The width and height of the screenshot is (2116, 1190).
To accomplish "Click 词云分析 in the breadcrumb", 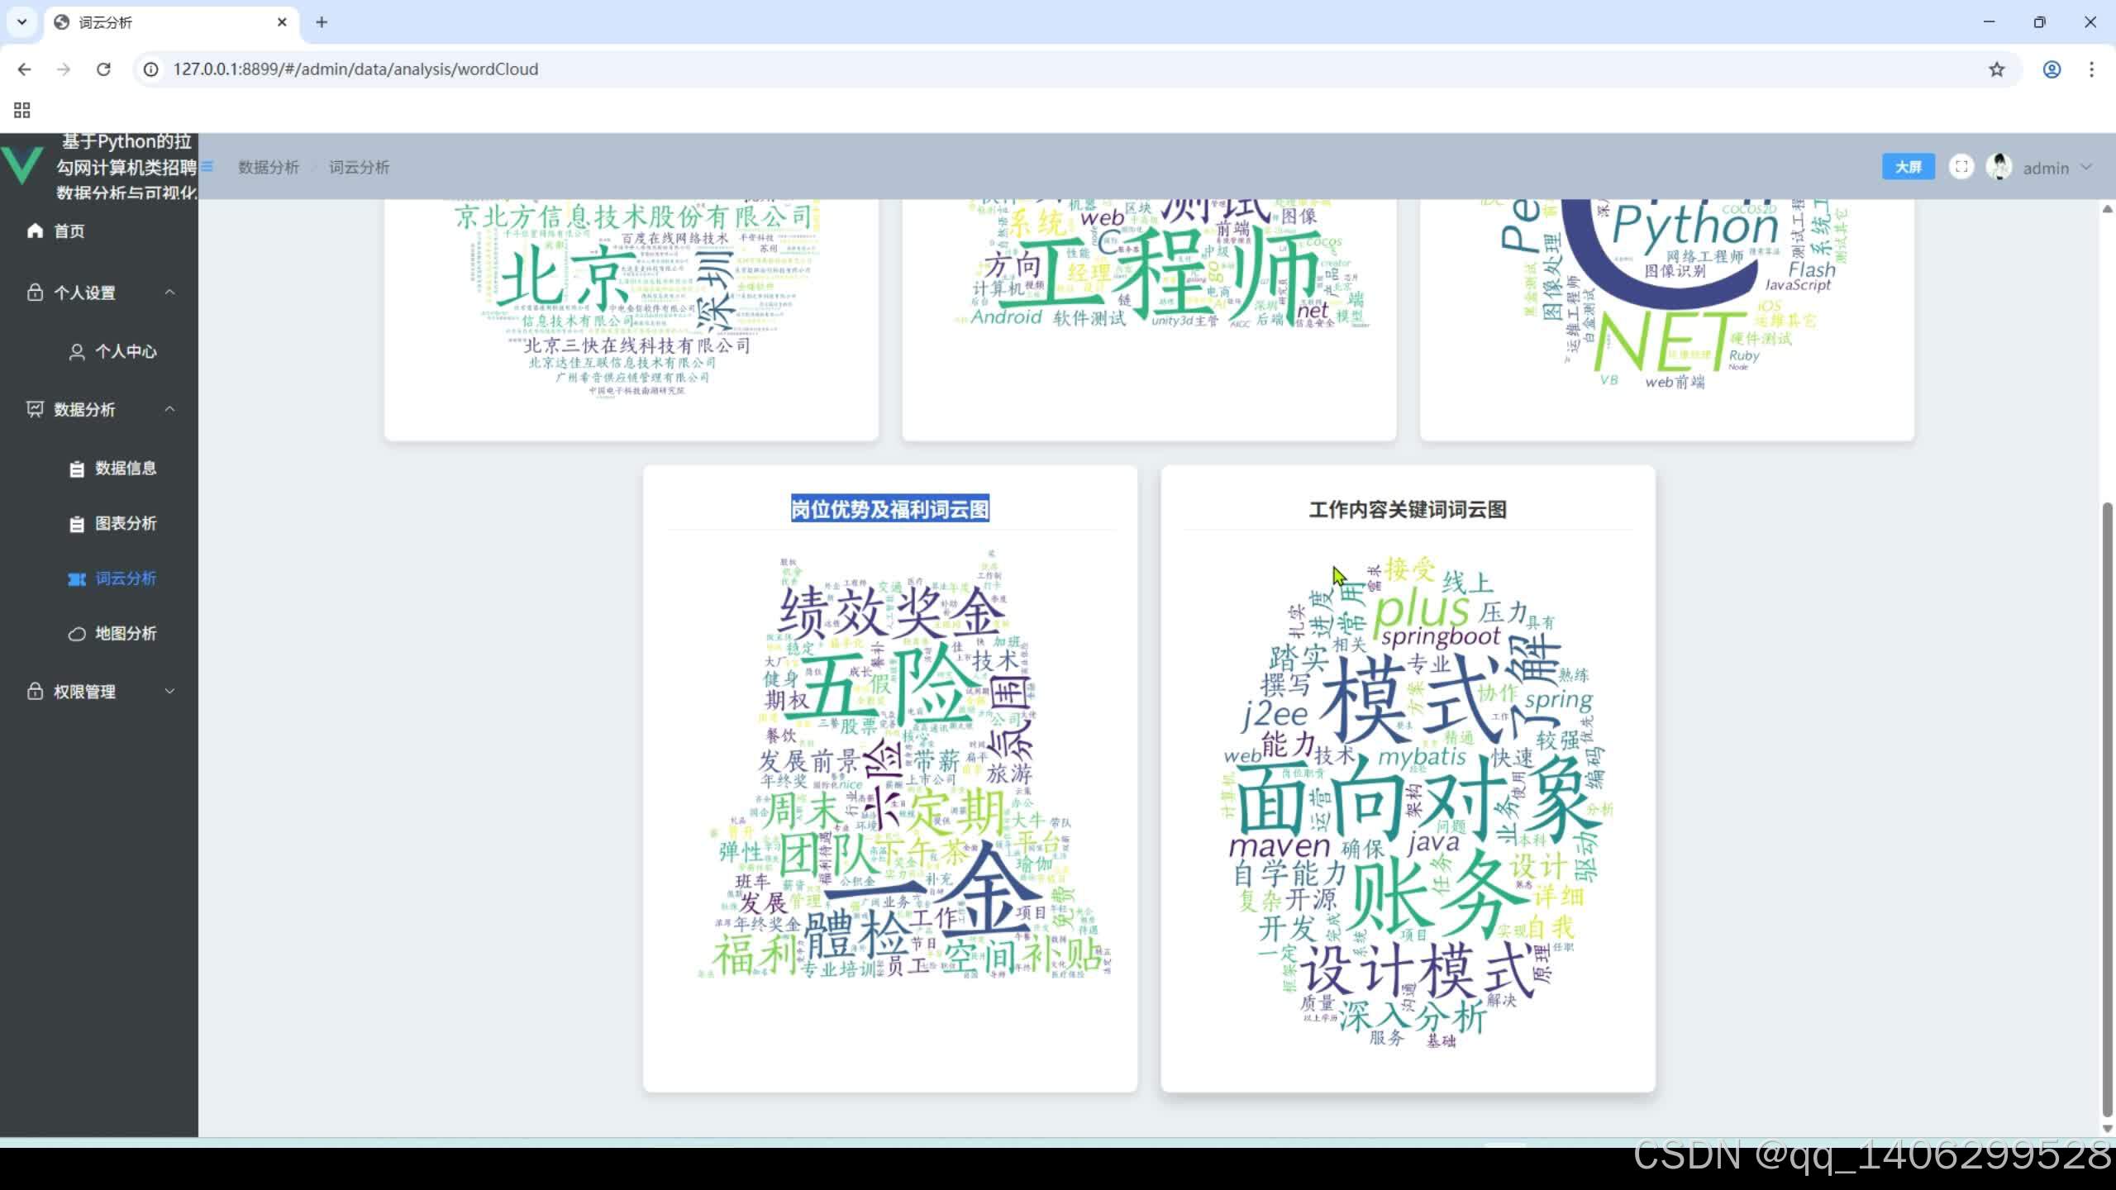I will pyautogui.click(x=359, y=168).
